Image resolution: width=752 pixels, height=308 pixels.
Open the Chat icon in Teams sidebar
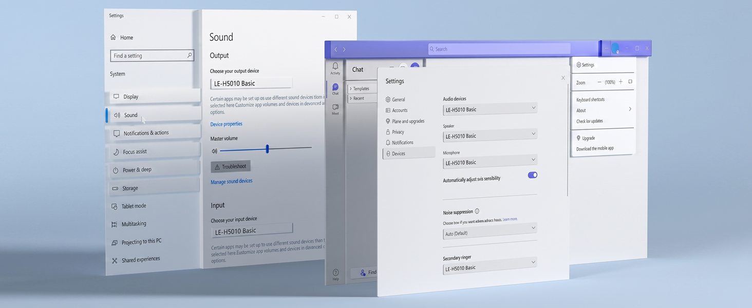tap(335, 89)
